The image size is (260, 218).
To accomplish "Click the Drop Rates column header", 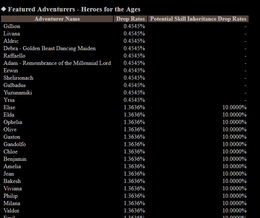I will coord(130,19).
